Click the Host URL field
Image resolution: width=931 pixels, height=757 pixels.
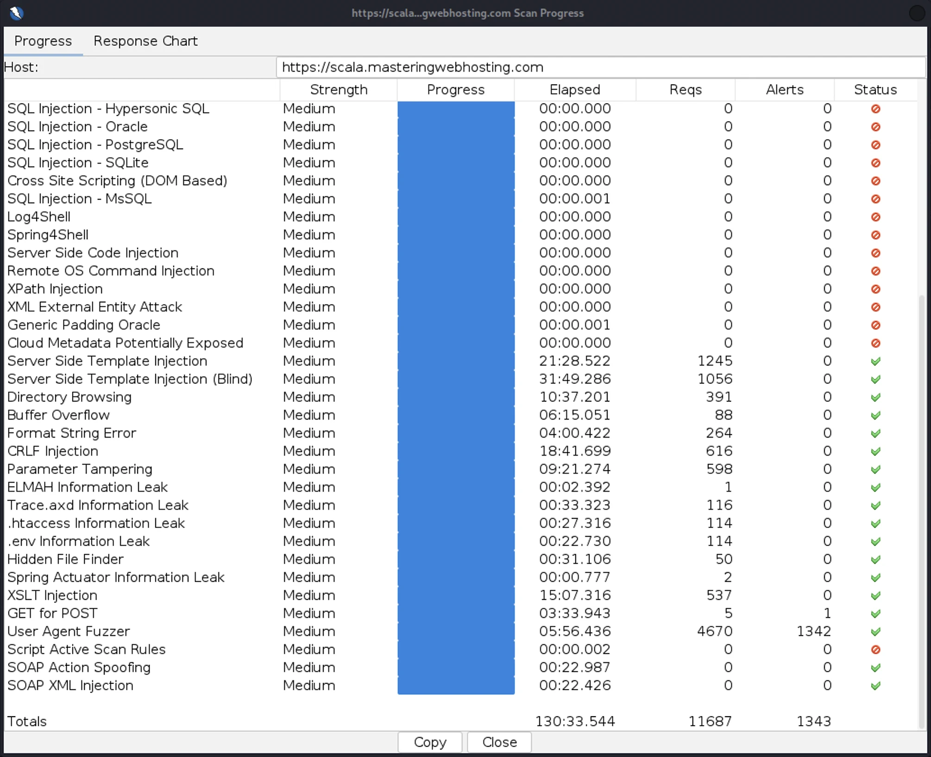point(600,68)
